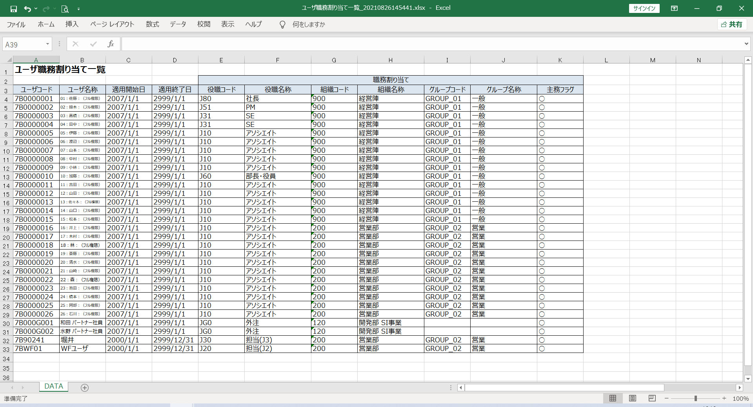Open Customize Quick Access Toolbar dropdown
The image size is (753, 407).
point(78,9)
